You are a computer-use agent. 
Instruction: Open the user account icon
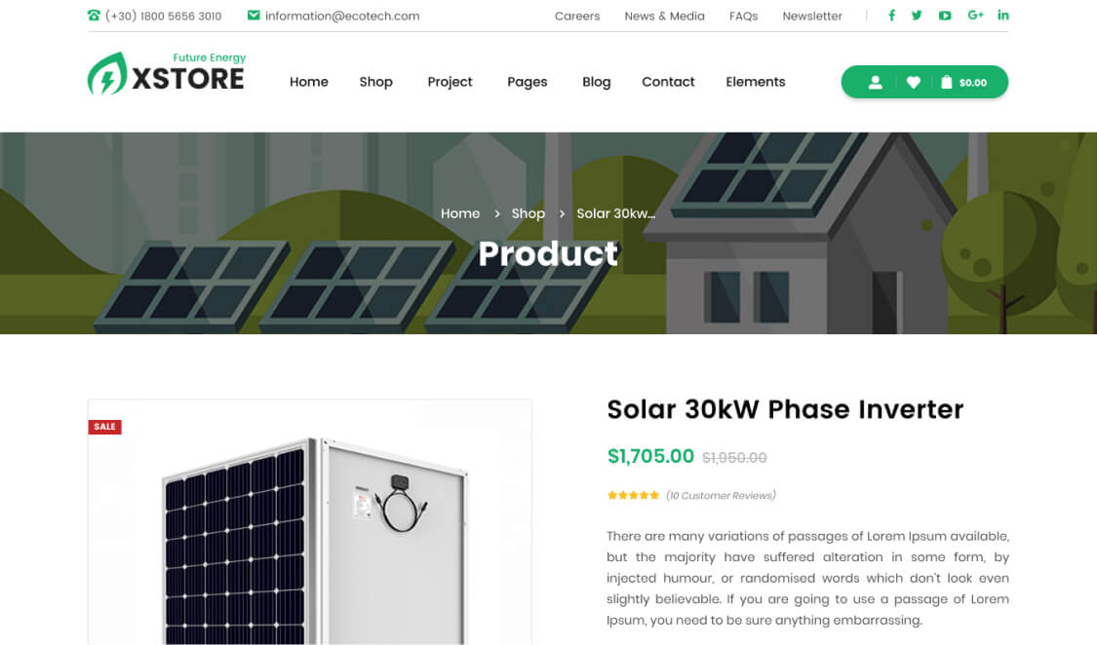(875, 83)
